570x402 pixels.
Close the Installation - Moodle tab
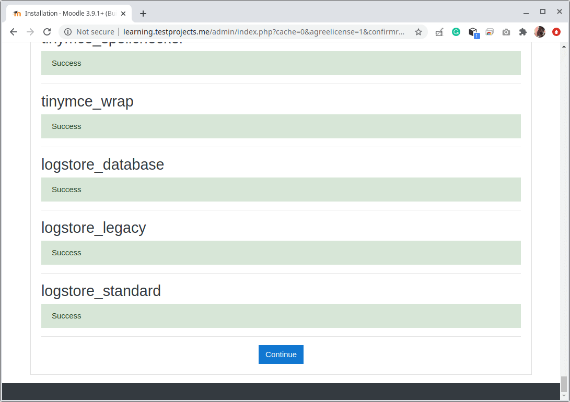tap(123, 14)
